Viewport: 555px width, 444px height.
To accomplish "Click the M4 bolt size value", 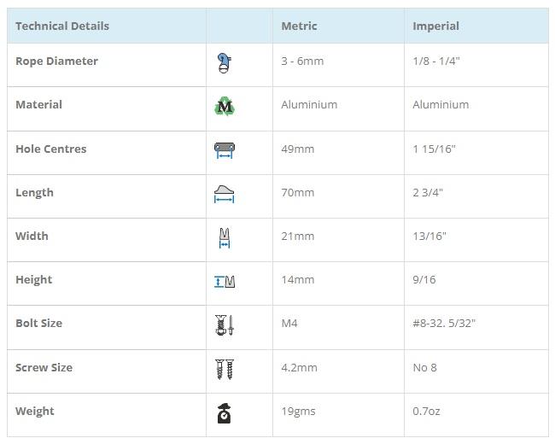I will pyautogui.click(x=289, y=324).
